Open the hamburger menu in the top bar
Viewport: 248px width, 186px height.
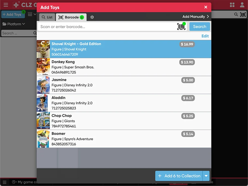(6, 5)
